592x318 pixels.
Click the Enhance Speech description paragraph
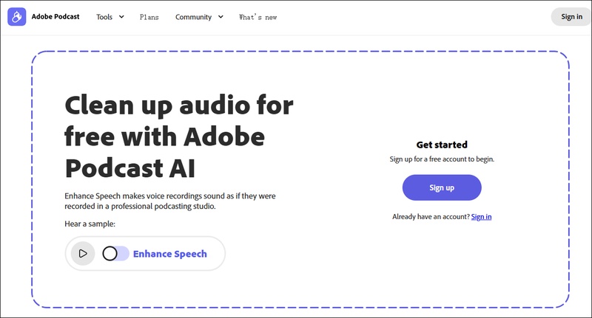(x=170, y=201)
